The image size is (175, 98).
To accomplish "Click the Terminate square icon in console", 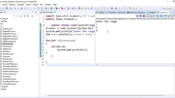I will tap(137, 16).
